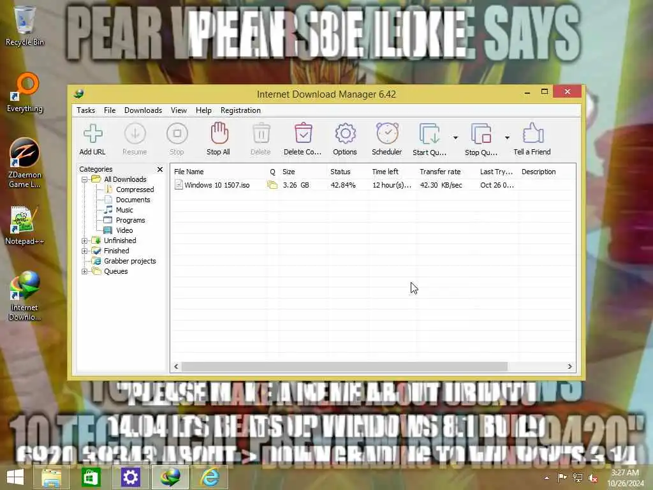Sort by the Q column header
Image resolution: width=653 pixels, height=490 pixels.
(x=272, y=172)
